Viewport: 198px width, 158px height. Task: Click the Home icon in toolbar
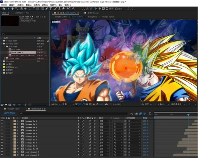(x=4, y=9)
